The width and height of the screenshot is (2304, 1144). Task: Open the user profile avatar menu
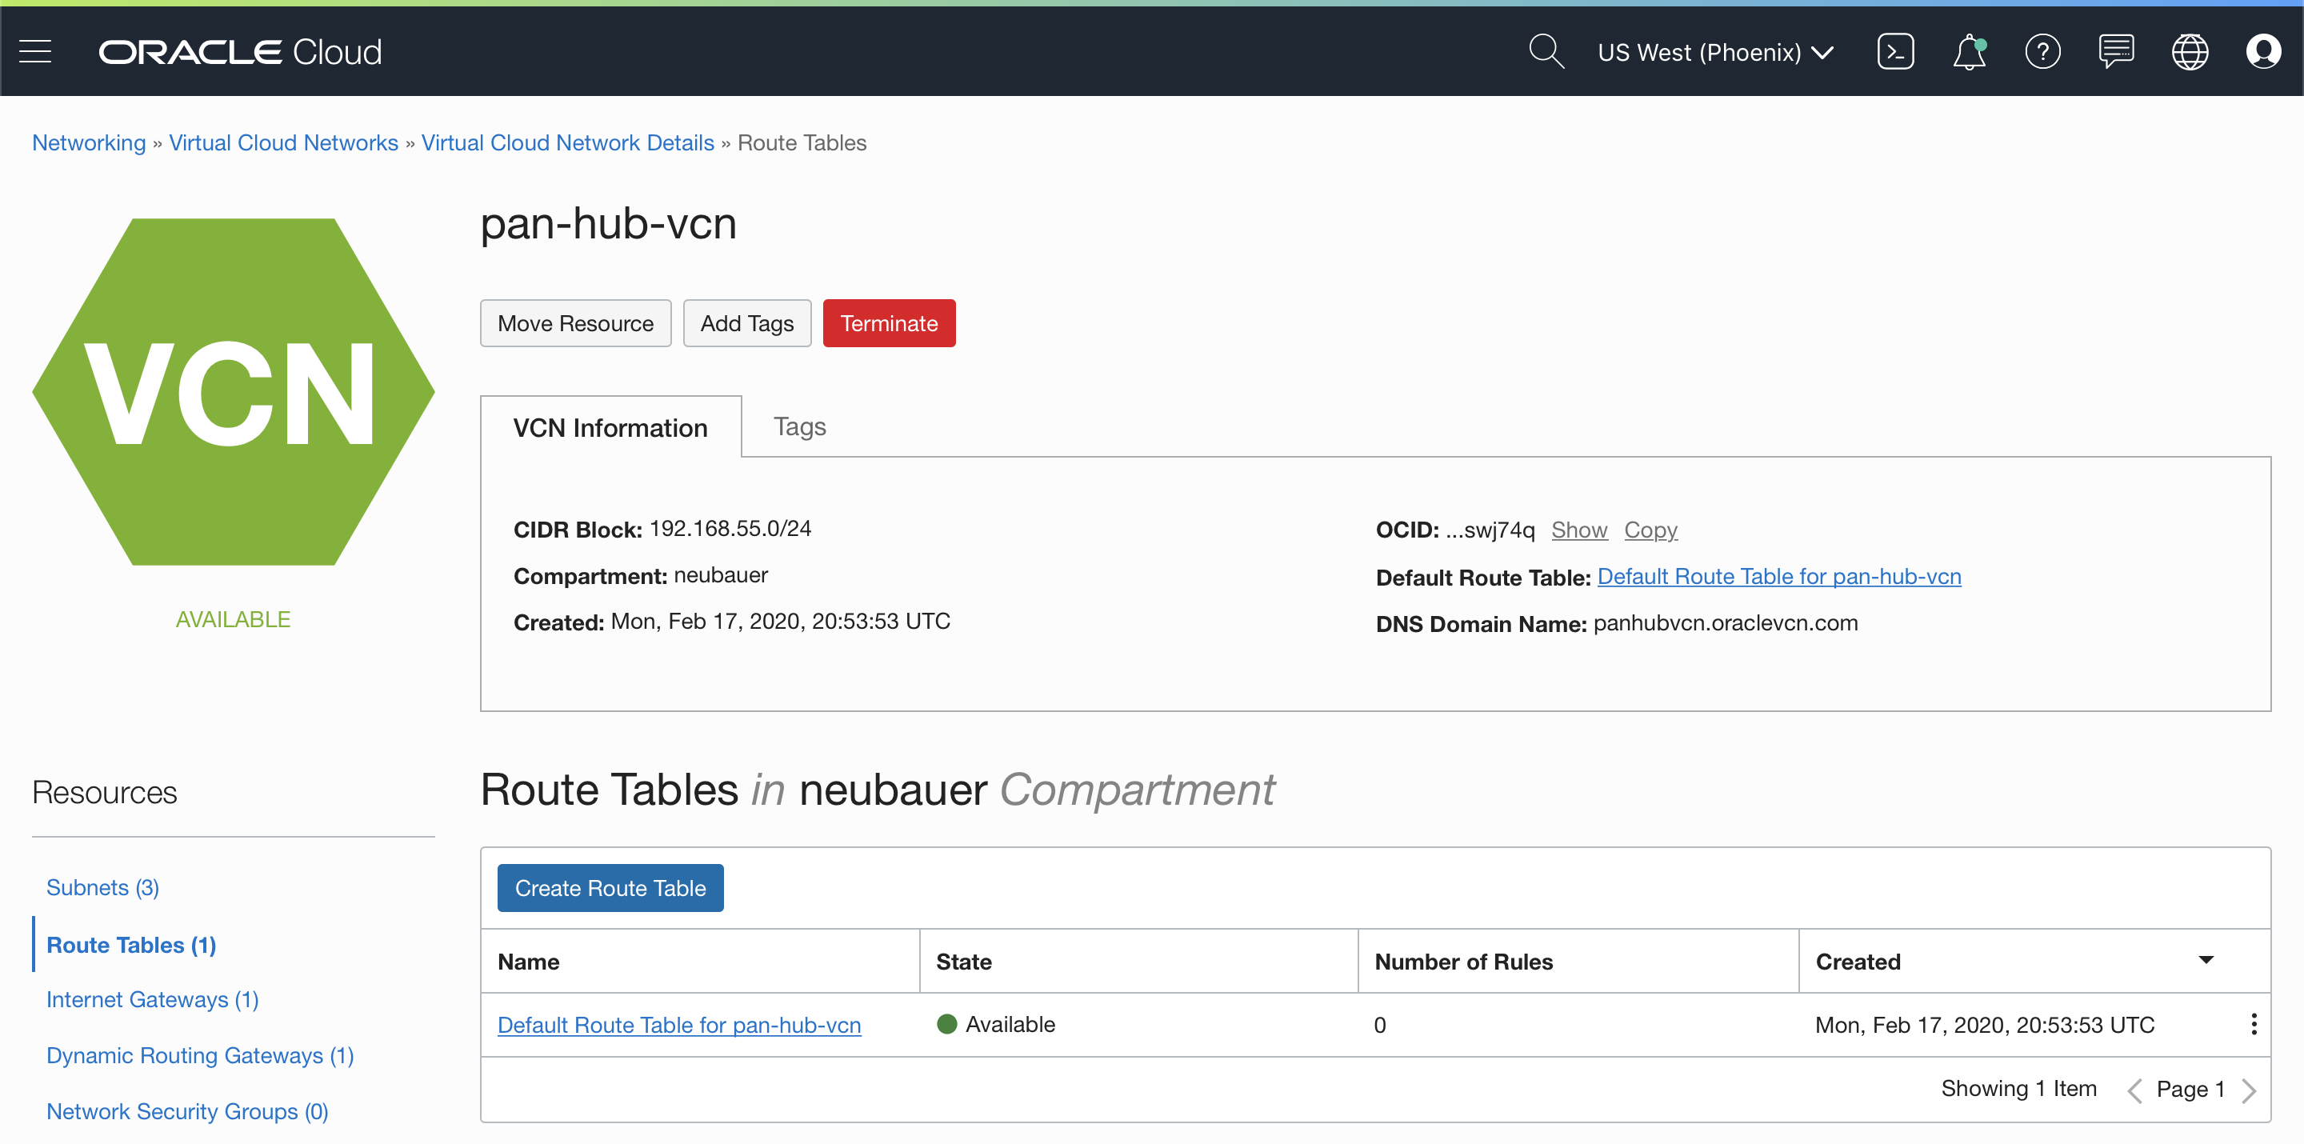point(2263,52)
